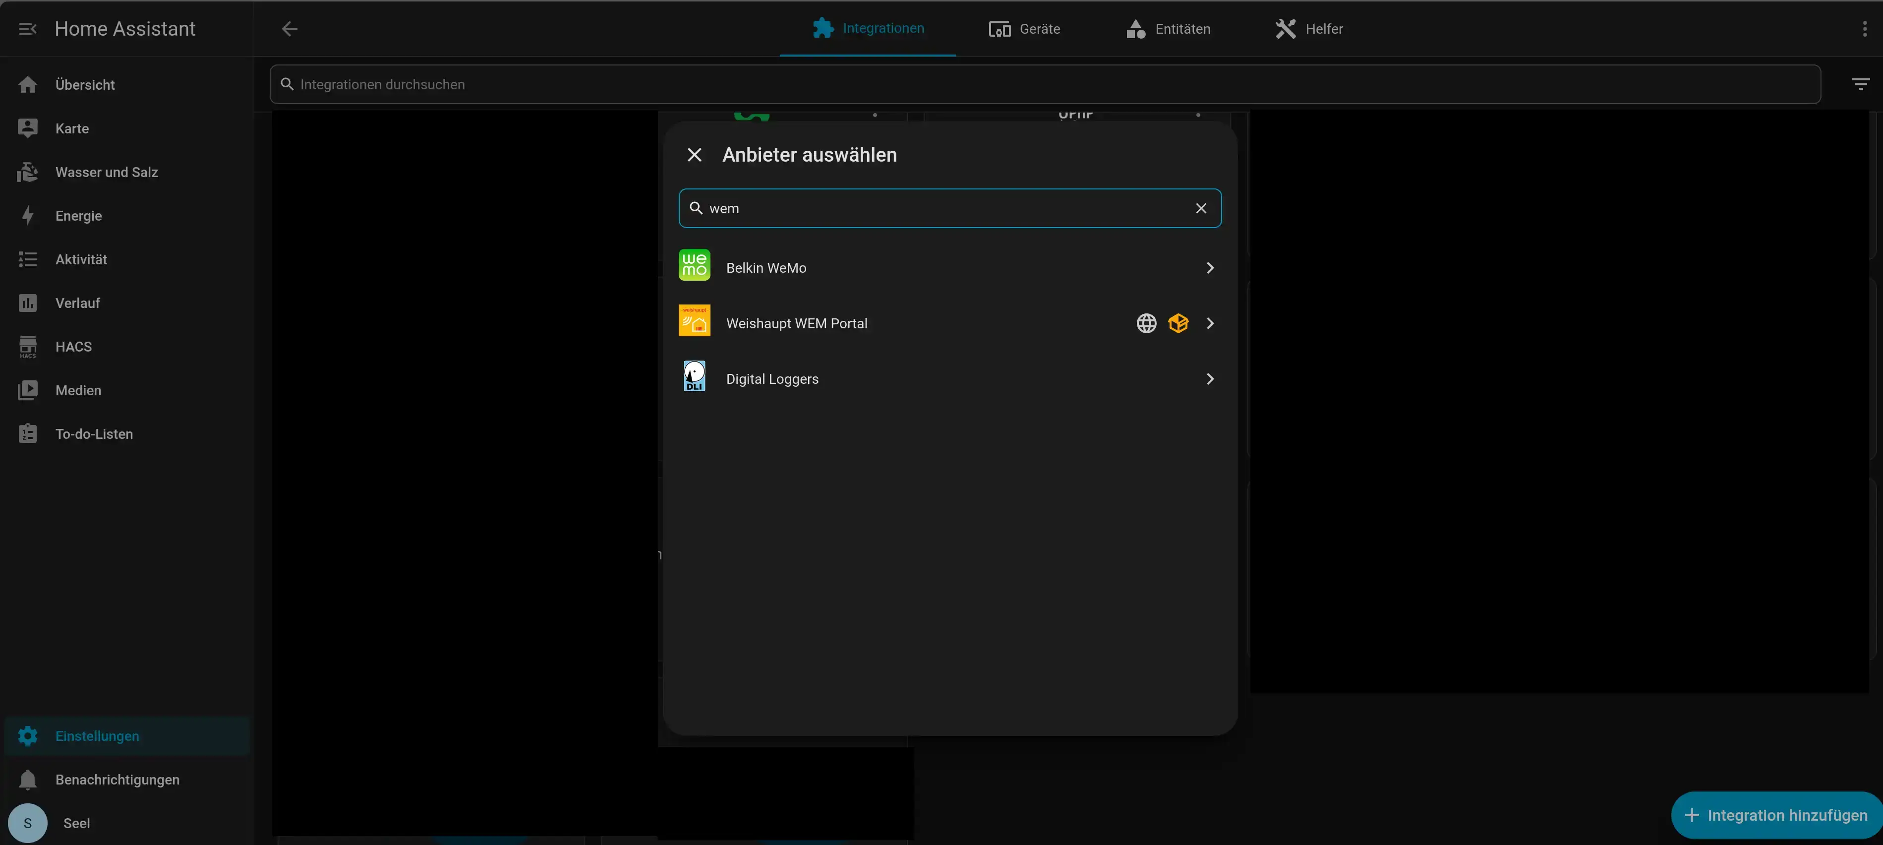Click the Weishaupt WEM Portal logo
This screenshot has height=845, width=1883.
695,320
